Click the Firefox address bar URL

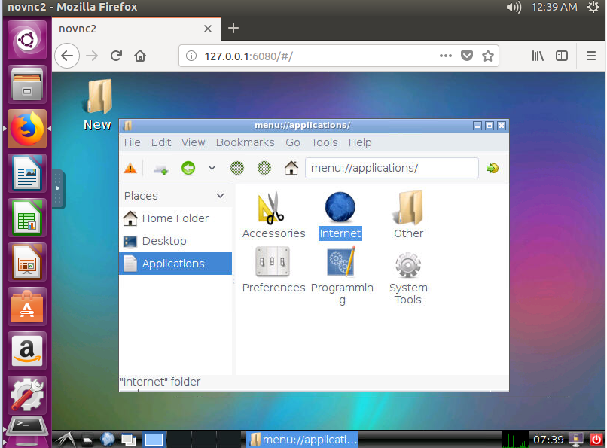coord(249,56)
